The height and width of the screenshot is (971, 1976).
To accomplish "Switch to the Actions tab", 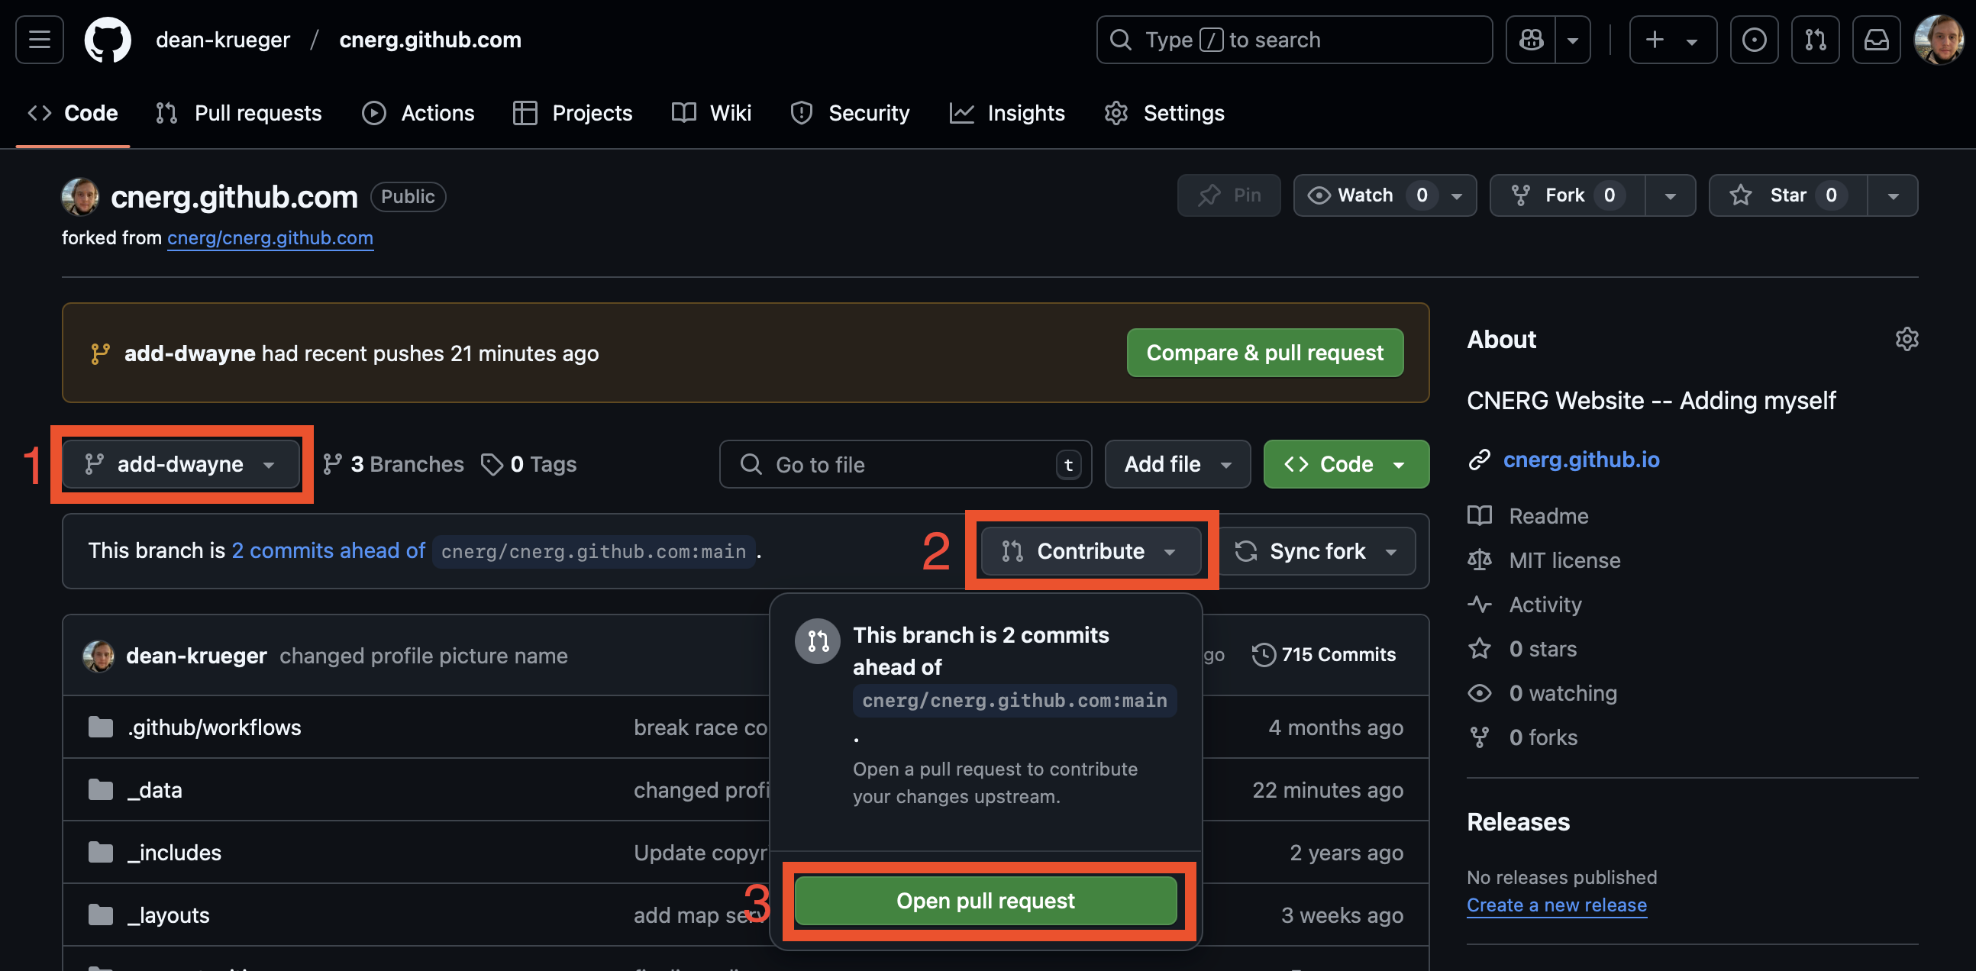I will [418, 113].
